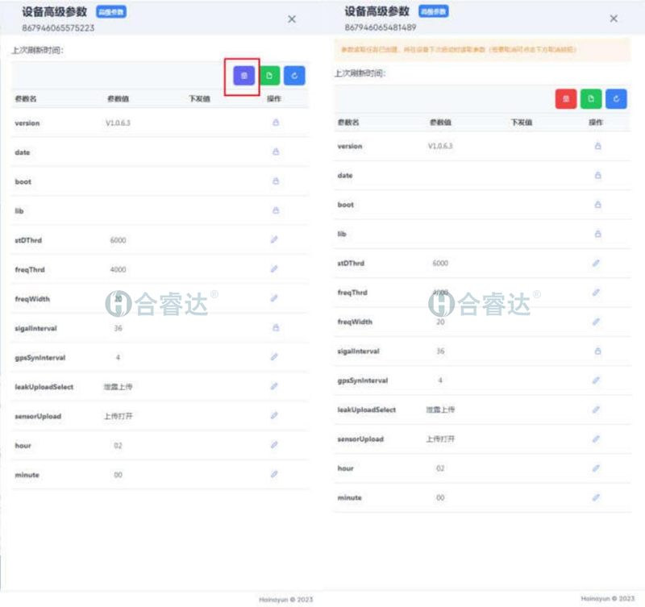645x607 pixels.
Task: Click the blue refresh button in left panel
Action: coord(294,76)
